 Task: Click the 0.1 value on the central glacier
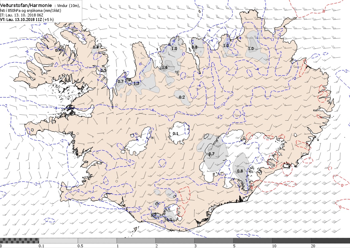pyautogui.click(x=176, y=134)
